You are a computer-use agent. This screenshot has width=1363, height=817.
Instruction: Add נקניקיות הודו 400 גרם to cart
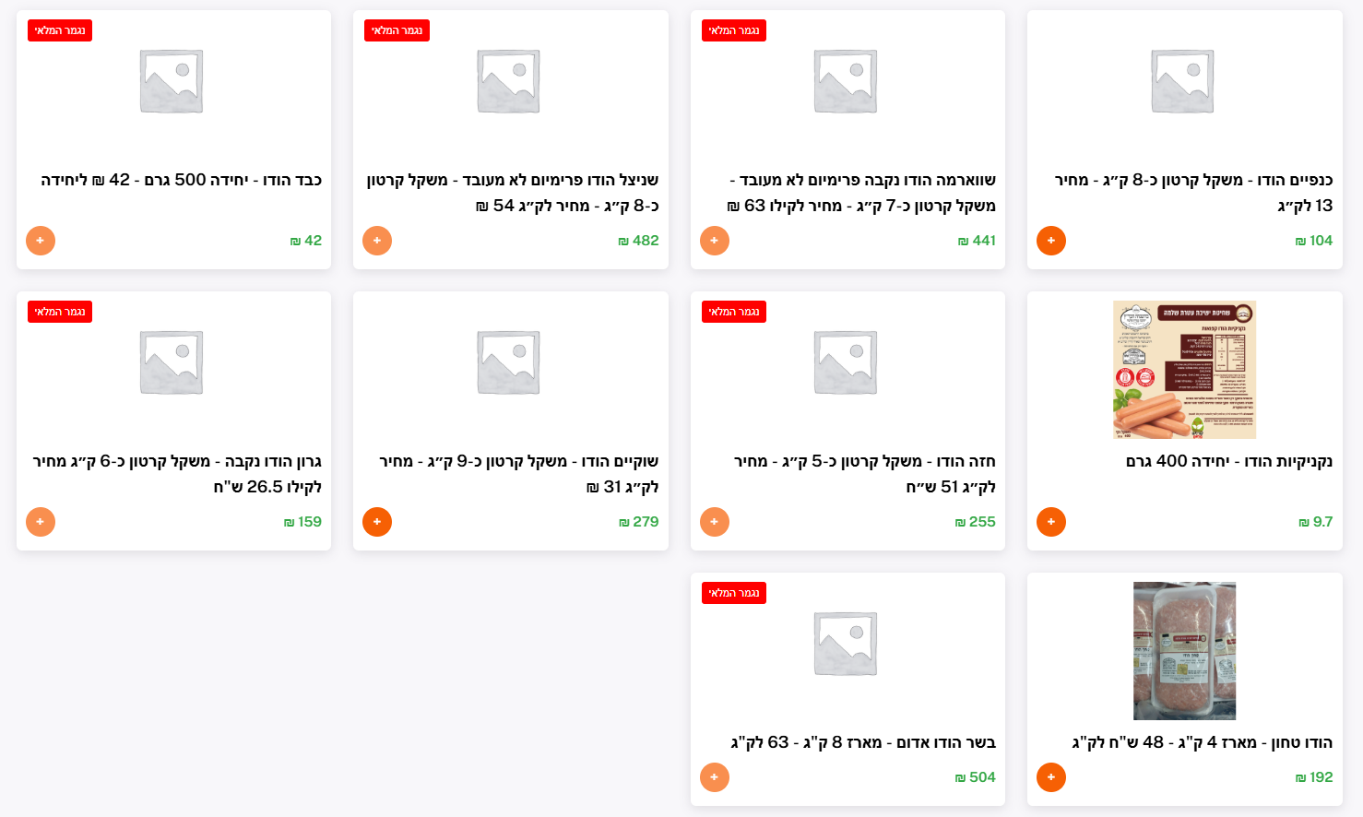[1051, 522]
